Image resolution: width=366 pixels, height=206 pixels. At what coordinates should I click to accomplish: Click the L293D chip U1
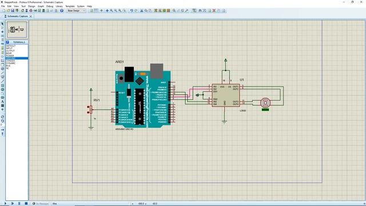226,96
